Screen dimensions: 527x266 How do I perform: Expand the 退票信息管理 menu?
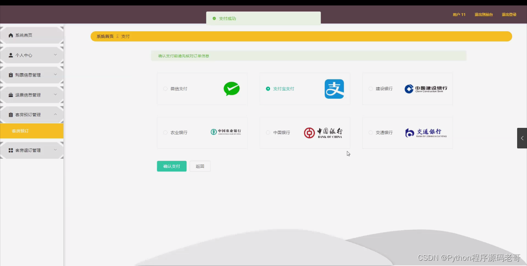coord(29,95)
